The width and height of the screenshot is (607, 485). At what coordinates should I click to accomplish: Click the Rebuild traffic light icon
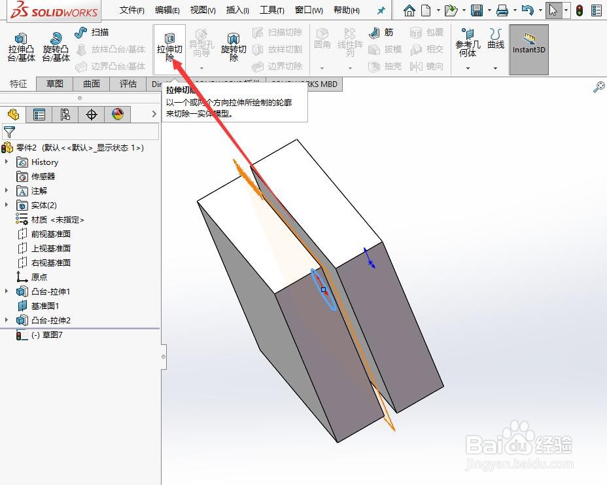tap(579, 10)
